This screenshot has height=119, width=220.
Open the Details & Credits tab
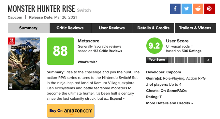tap(154, 28)
